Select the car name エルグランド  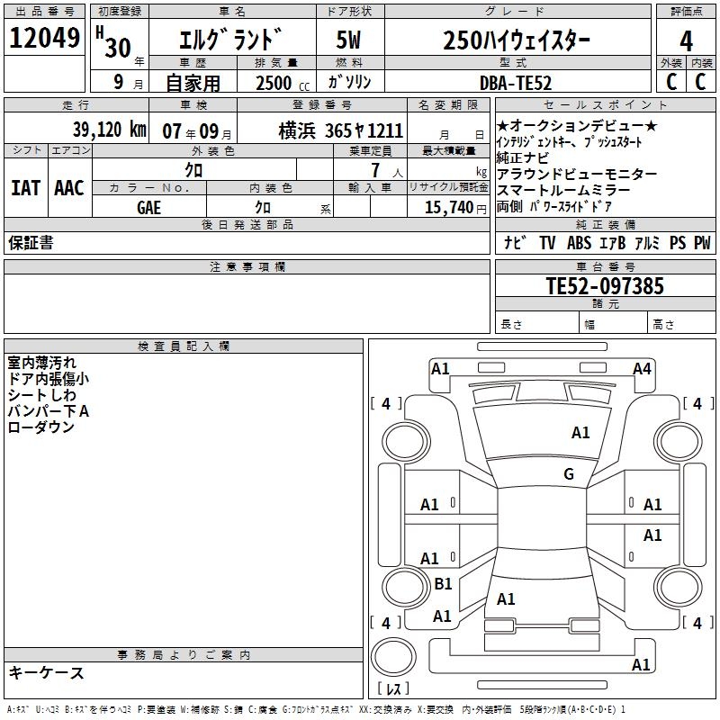pyautogui.click(x=230, y=40)
